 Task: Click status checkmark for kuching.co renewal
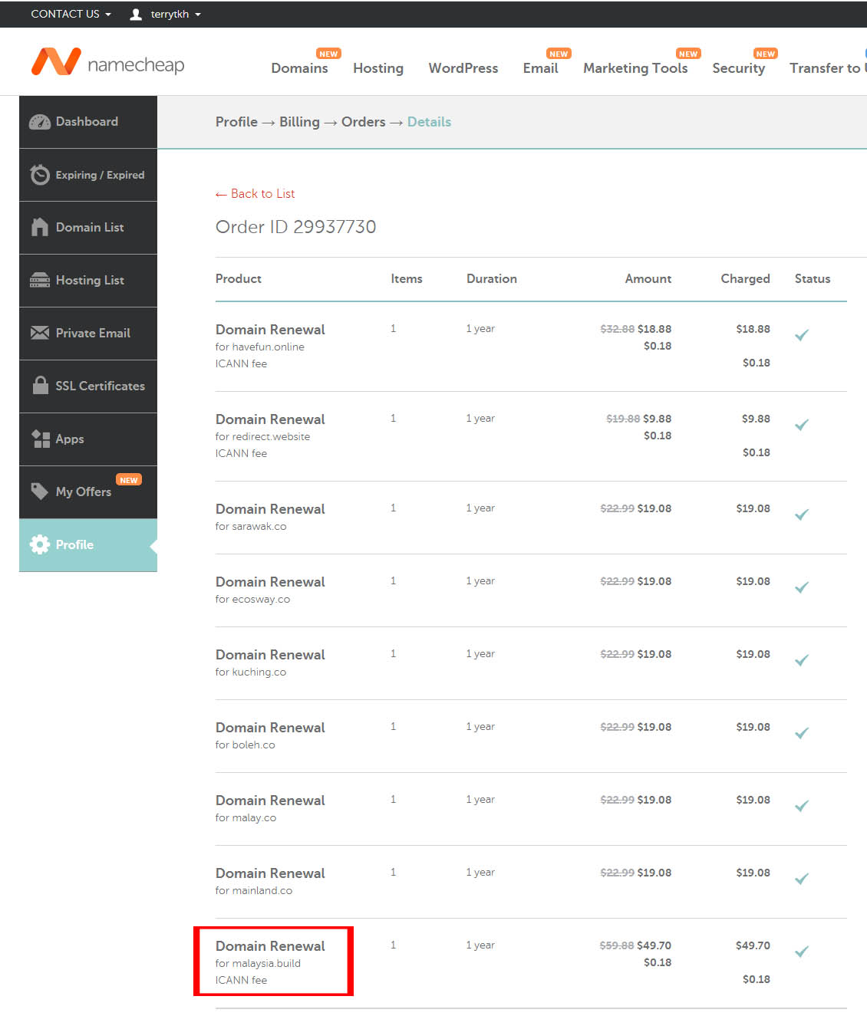(x=802, y=660)
